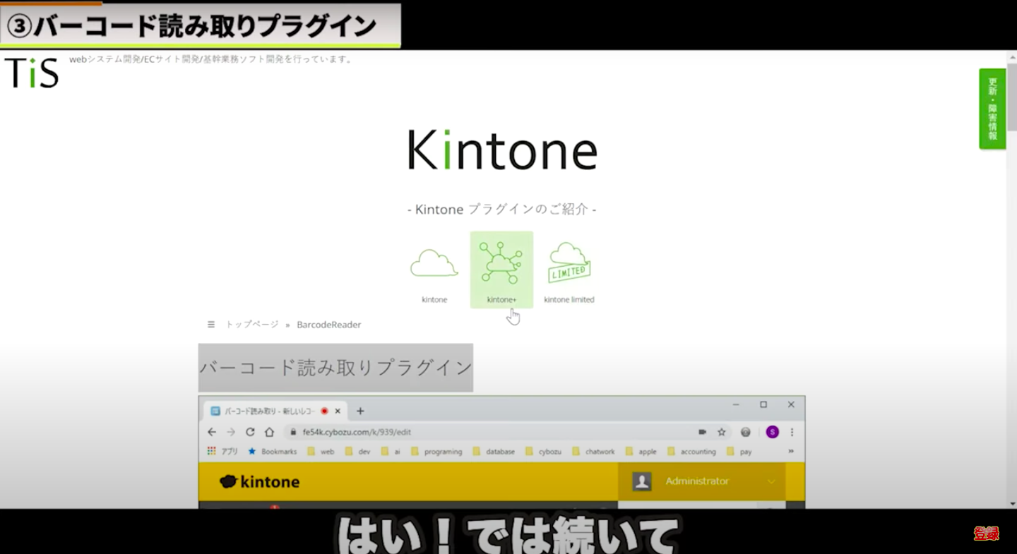The width and height of the screenshot is (1017, 554).
Task: Click the cybozu bookmark folder
Action: click(x=543, y=452)
